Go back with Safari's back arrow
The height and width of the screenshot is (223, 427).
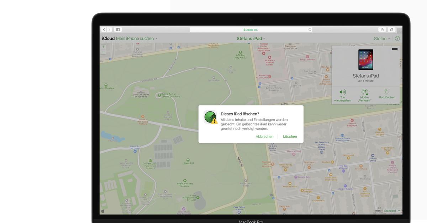(x=104, y=30)
